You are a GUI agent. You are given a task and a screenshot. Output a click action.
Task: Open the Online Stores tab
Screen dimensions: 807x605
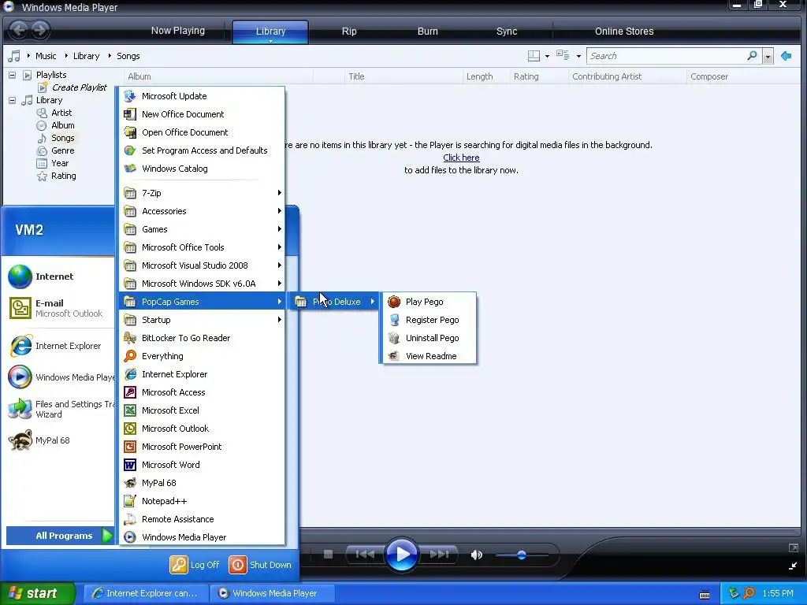[624, 31]
